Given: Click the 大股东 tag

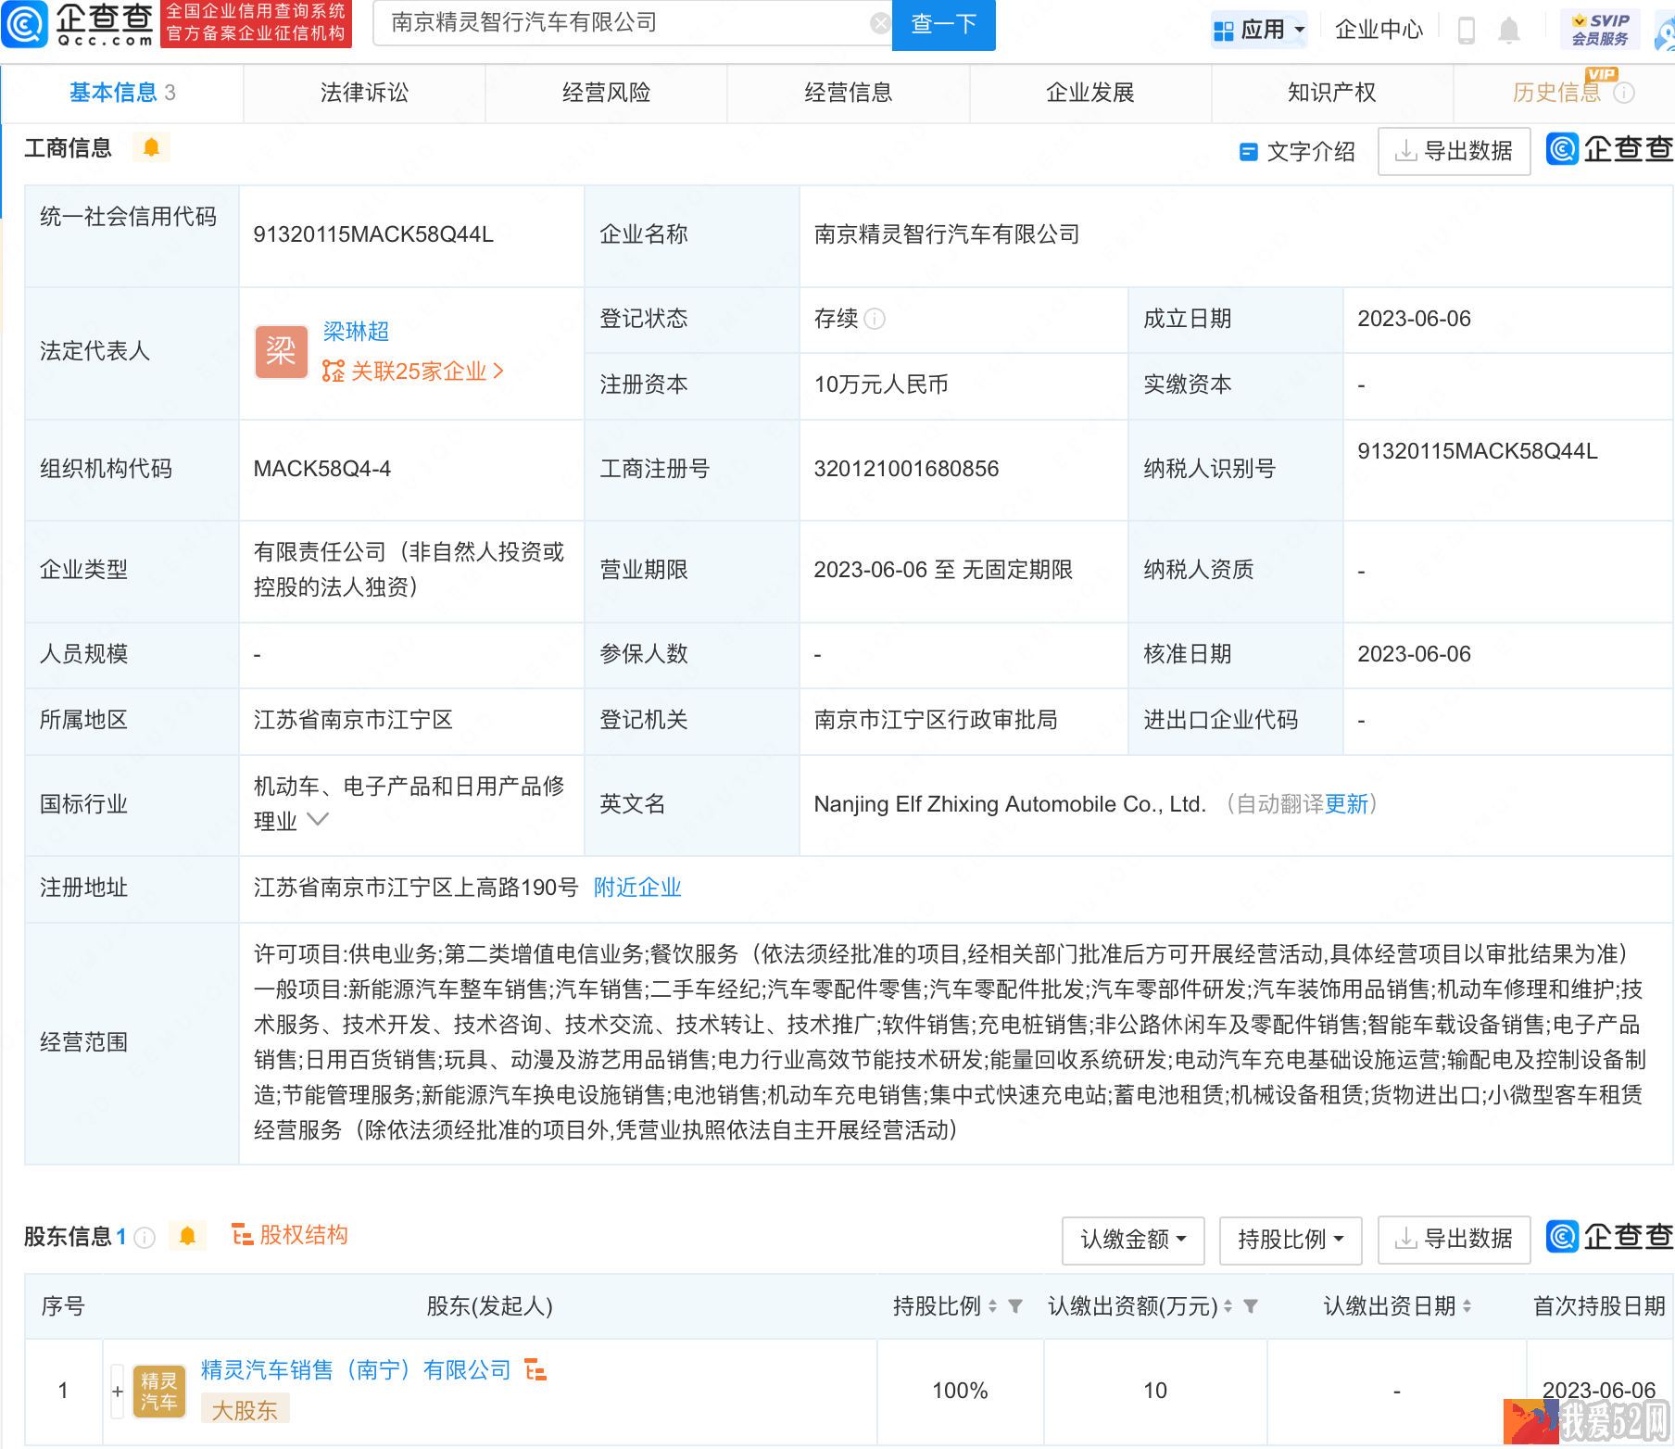Looking at the screenshot, I should point(245,1410).
